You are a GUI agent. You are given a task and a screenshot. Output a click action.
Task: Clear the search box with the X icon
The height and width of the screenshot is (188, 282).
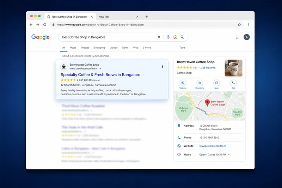159,37
